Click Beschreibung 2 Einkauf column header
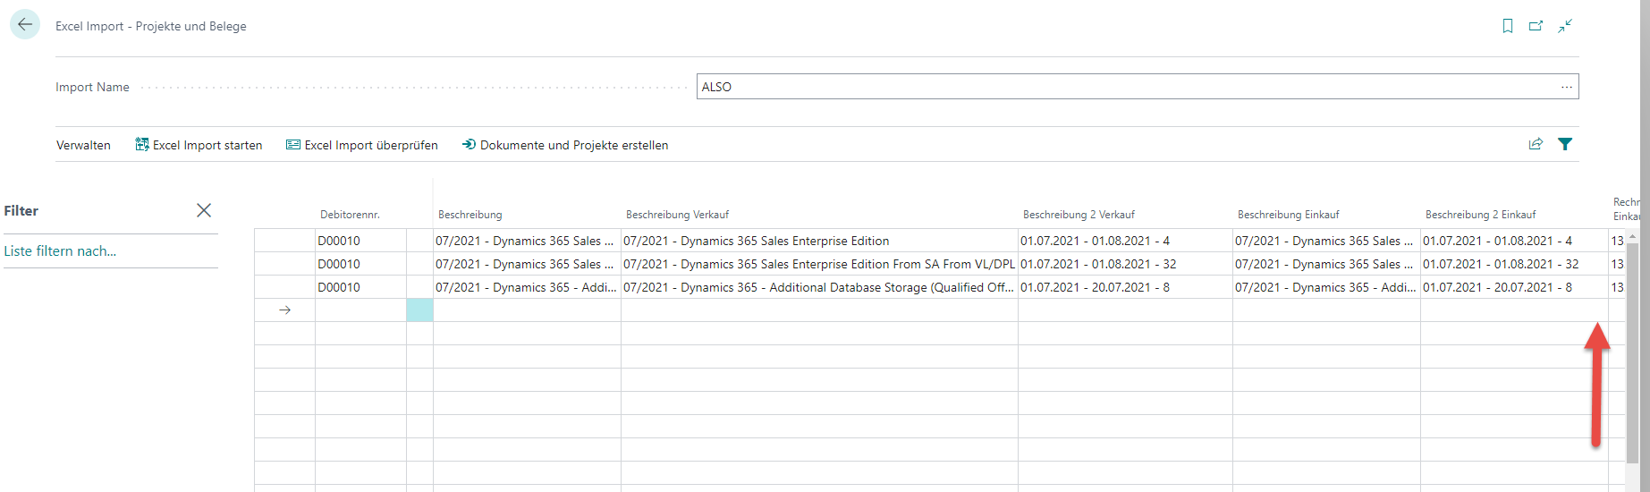This screenshot has height=492, width=1650. tap(1481, 215)
